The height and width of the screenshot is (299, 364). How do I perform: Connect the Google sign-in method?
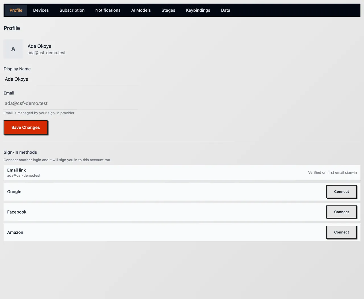coord(341,192)
